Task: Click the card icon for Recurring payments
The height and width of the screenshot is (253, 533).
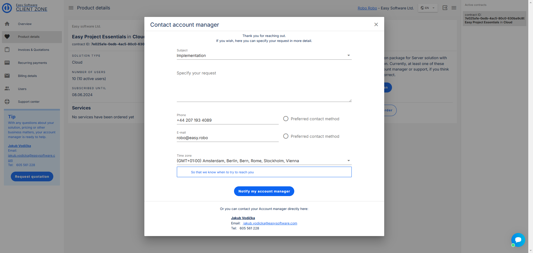Action: coord(7,63)
